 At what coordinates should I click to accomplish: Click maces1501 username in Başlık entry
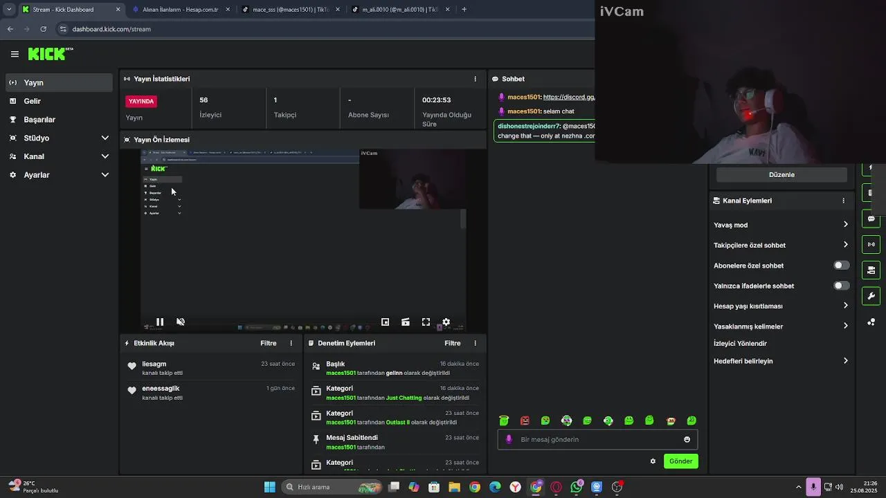point(341,373)
